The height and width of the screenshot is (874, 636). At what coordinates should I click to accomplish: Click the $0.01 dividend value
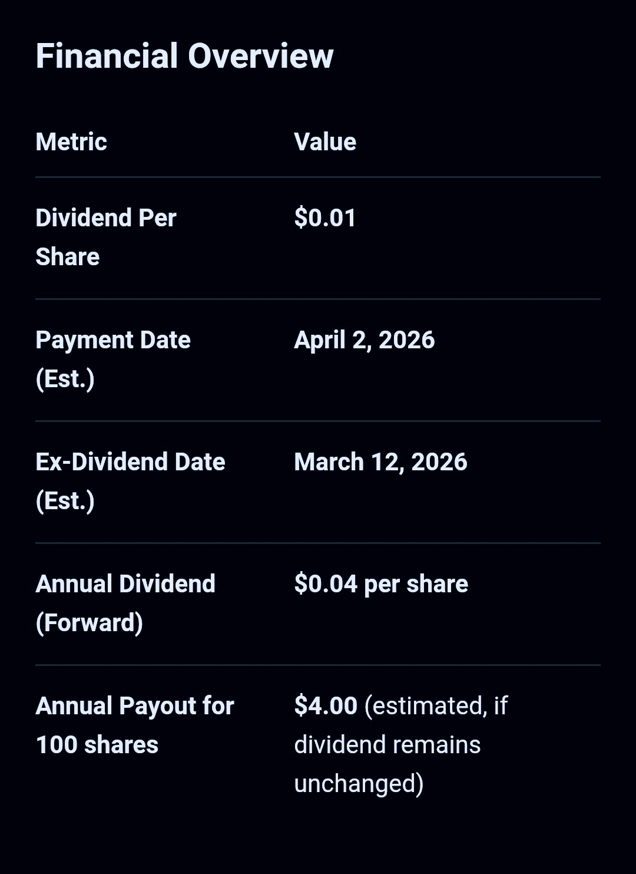325,218
